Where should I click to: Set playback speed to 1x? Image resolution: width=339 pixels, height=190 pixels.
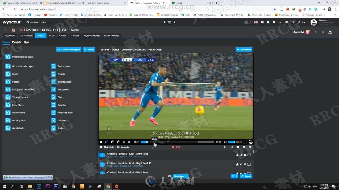pyautogui.click(x=107, y=142)
